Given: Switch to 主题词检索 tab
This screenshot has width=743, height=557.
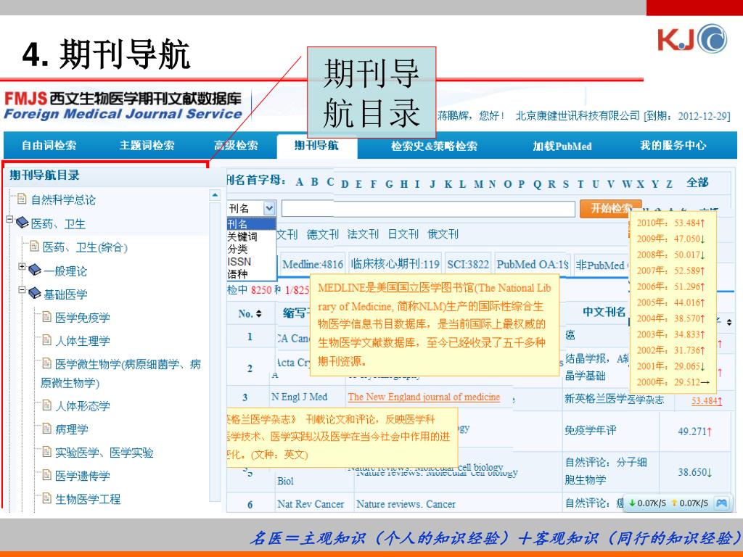Looking at the screenshot, I should (147, 145).
